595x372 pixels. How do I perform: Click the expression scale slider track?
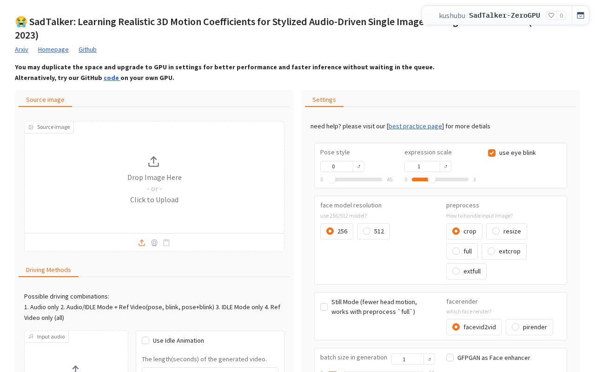click(x=440, y=179)
